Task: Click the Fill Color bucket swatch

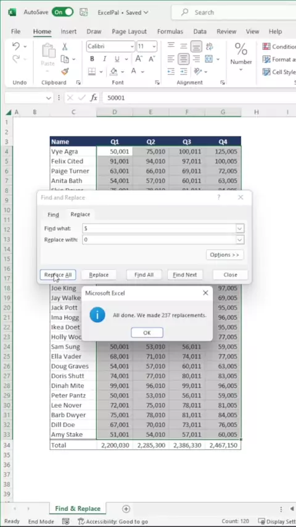Action: coord(114,71)
